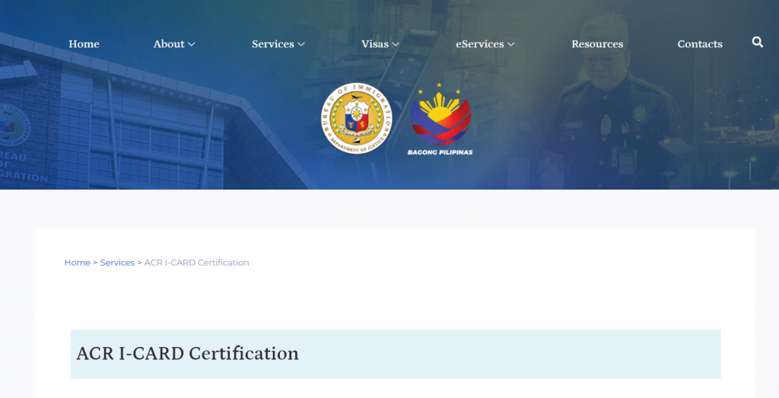Click the search magnifier icon
Image resolution: width=779 pixels, height=398 pixels.
point(757,43)
